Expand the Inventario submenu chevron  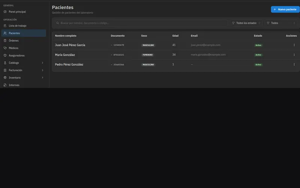pos(42,77)
